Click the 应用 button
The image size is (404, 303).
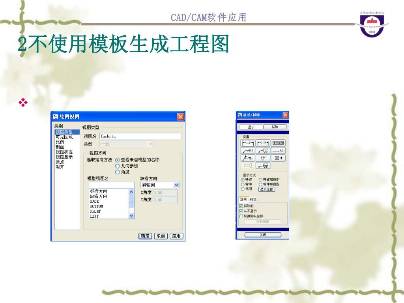[x=176, y=236]
